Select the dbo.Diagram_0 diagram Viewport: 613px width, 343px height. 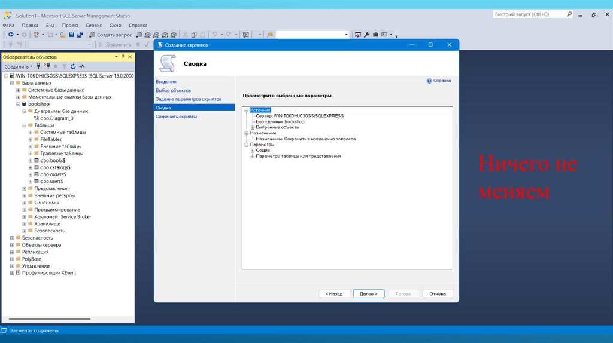point(57,118)
